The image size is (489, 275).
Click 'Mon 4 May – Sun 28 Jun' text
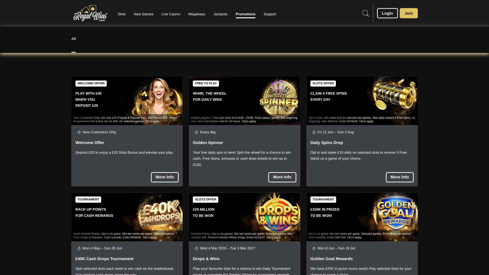(x=102, y=248)
